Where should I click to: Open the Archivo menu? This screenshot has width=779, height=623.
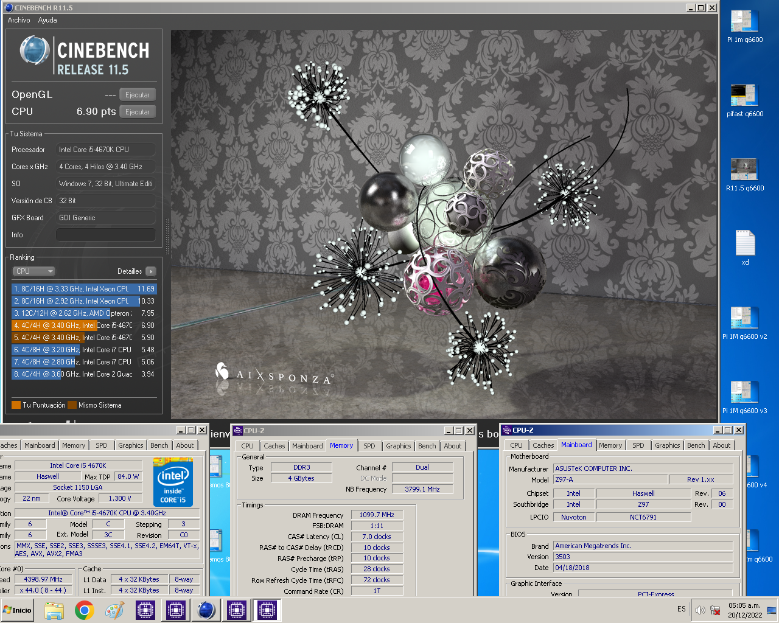pos(19,20)
